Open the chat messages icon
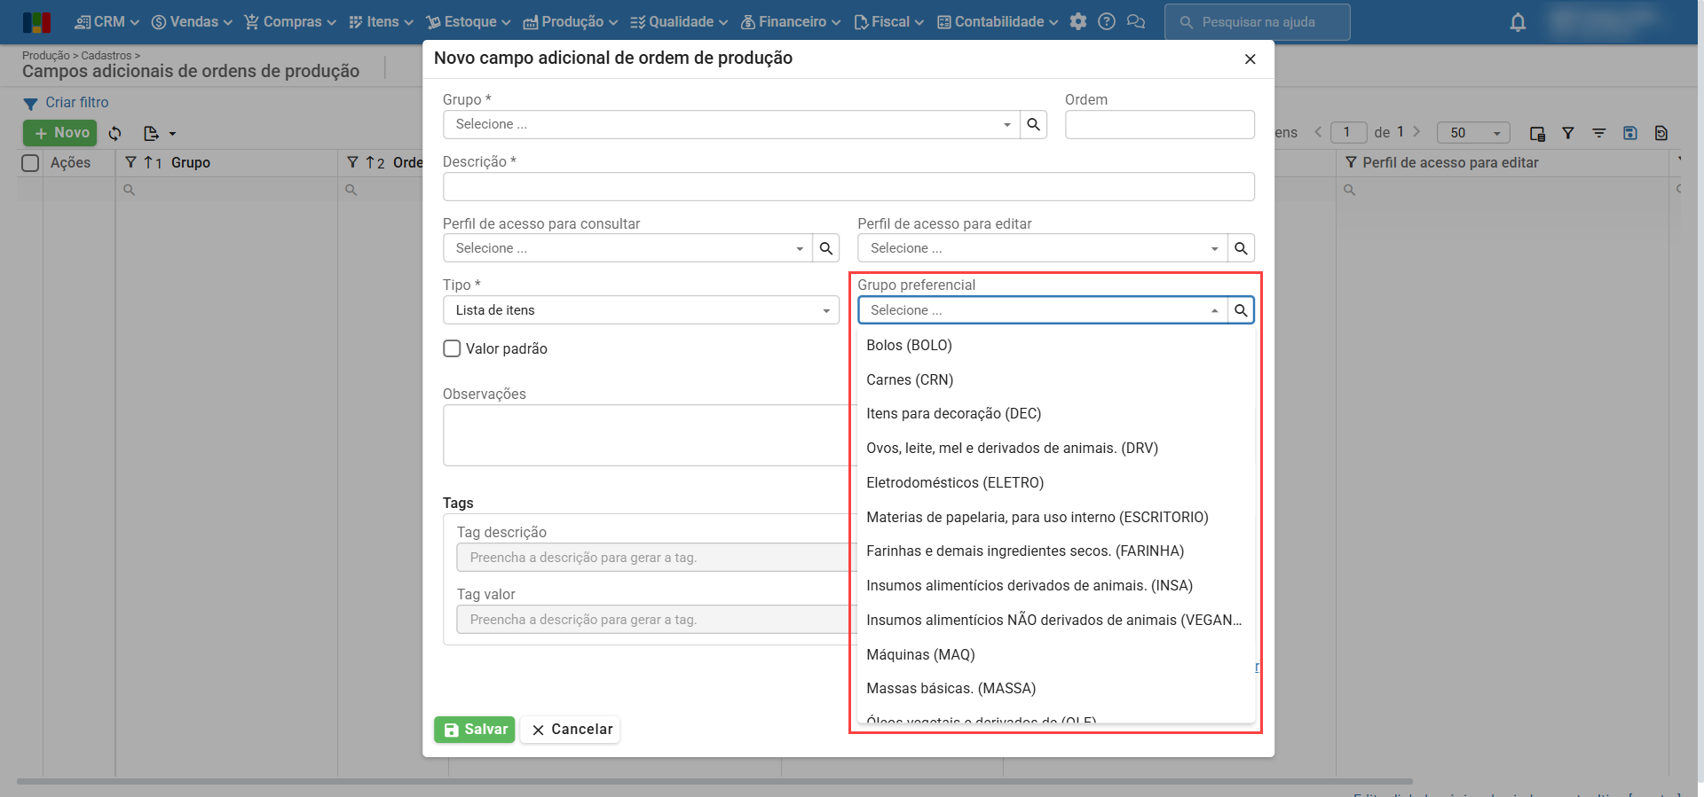The image size is (1704, 797). pyautogui.click(x=1136, y=22)
